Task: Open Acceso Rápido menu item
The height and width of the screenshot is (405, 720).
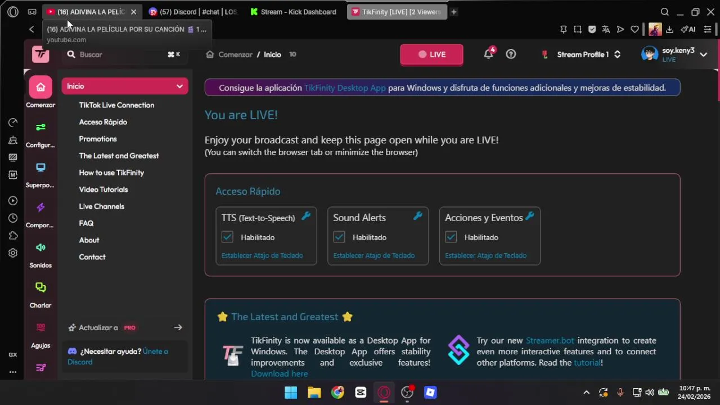Action: point(103,122)
